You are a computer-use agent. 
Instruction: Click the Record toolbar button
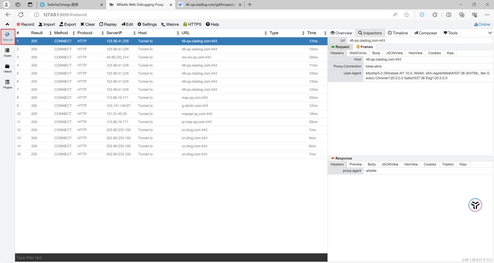click(x=25, y=24)
